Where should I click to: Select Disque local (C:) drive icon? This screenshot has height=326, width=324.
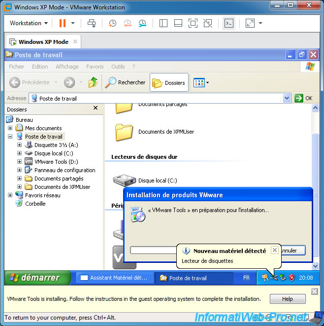pyautogui.click(x=124, y=180)
